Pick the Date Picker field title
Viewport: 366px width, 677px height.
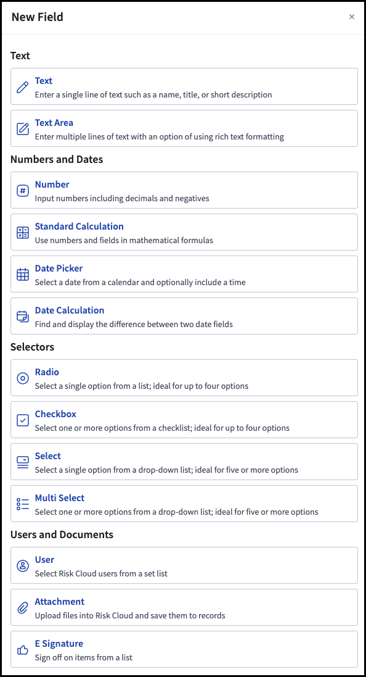pyautogui.click(x=59, y=268)
